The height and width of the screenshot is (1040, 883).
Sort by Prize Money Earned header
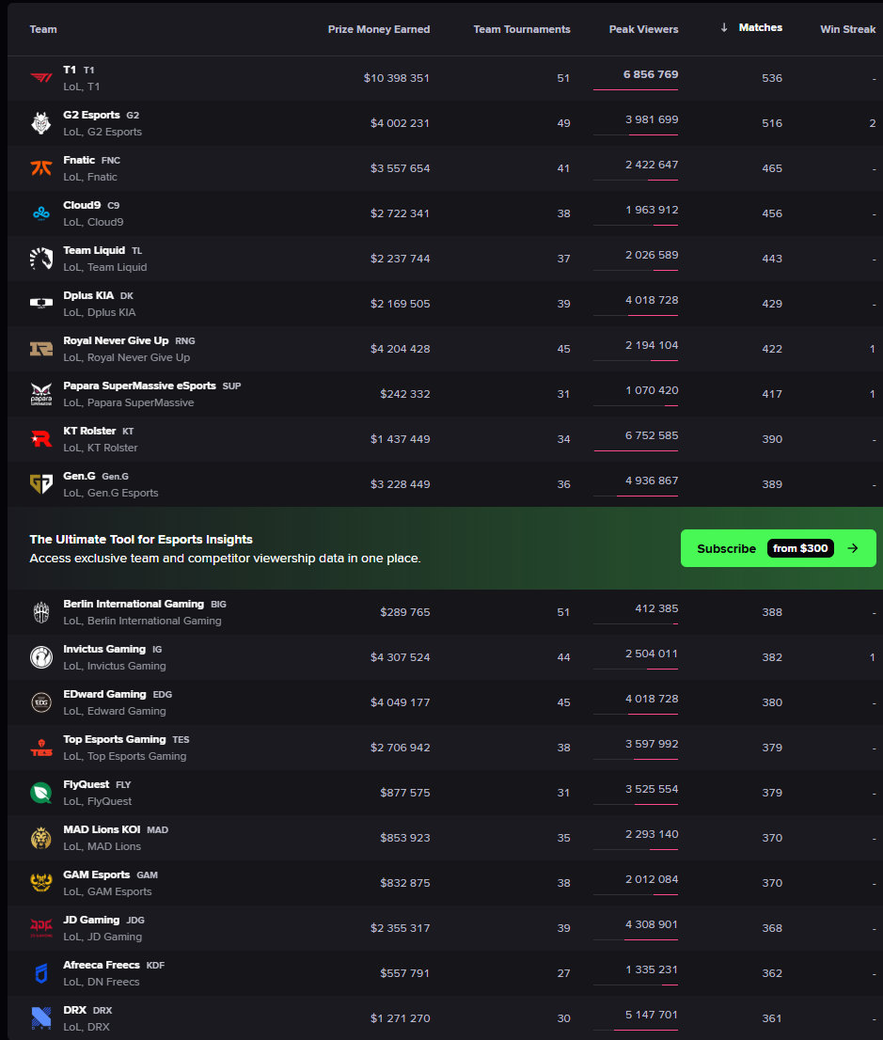[378, 29]
